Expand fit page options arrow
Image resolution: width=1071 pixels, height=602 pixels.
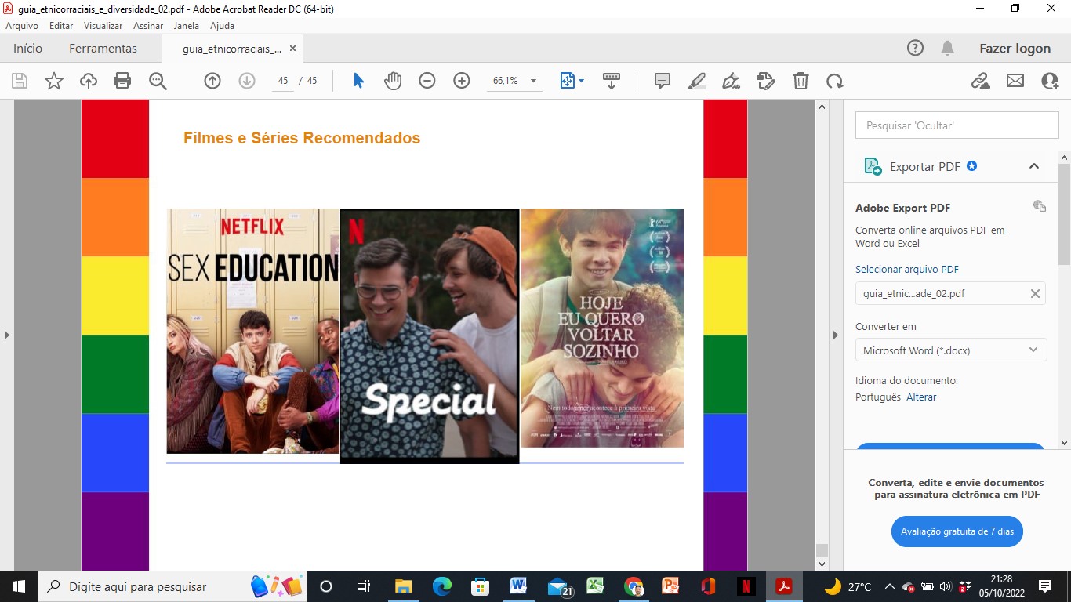click(x=581, y=81)
